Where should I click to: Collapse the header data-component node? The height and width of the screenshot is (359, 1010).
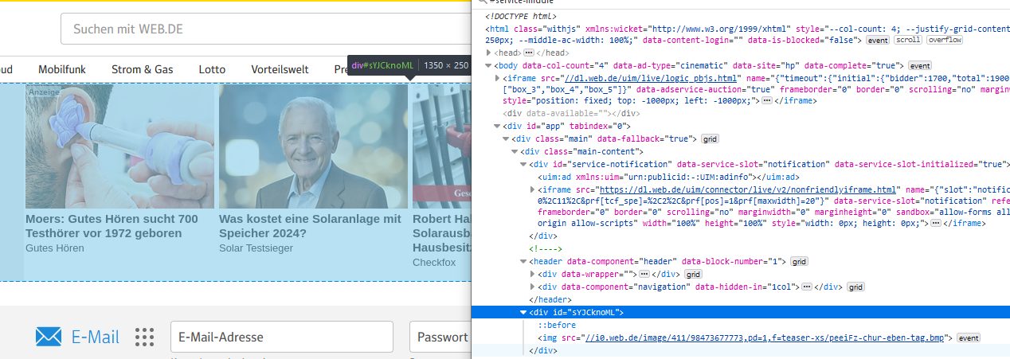pyautogui.click(x=524, y=262)
